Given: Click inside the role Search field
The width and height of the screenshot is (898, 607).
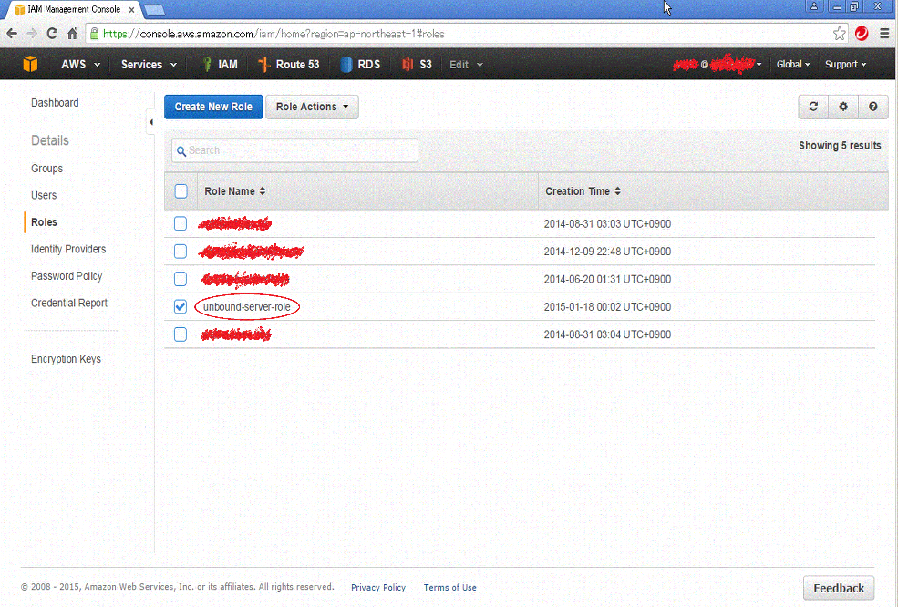Looking at the screenshot, I should tap(294, 149).
